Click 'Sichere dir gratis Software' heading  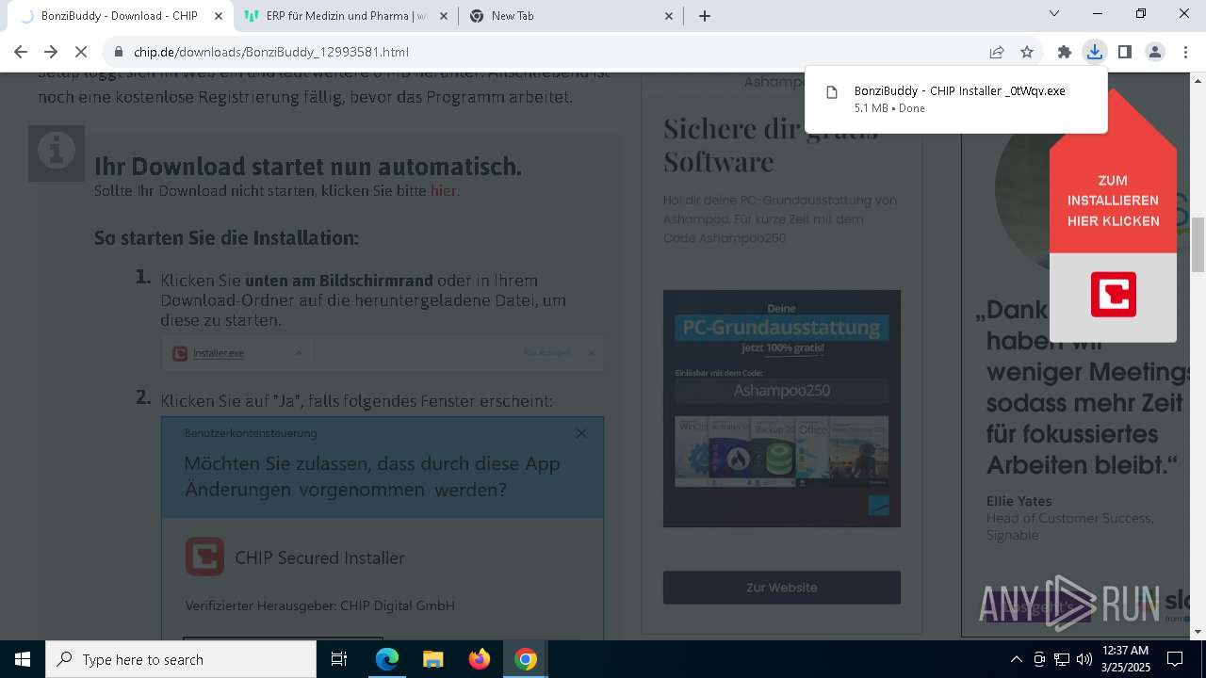click(771, 144)
